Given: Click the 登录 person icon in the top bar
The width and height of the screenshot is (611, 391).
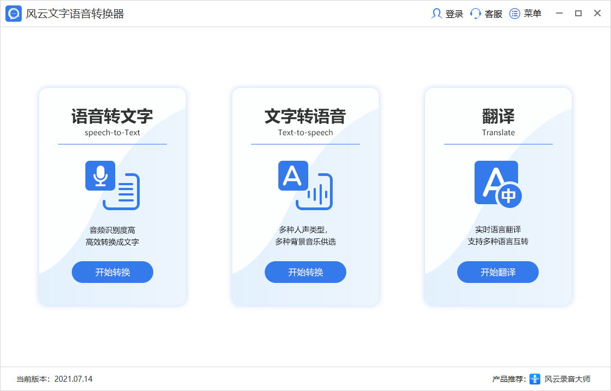Looking at the screenshot, I should click(x=437, y=14).
